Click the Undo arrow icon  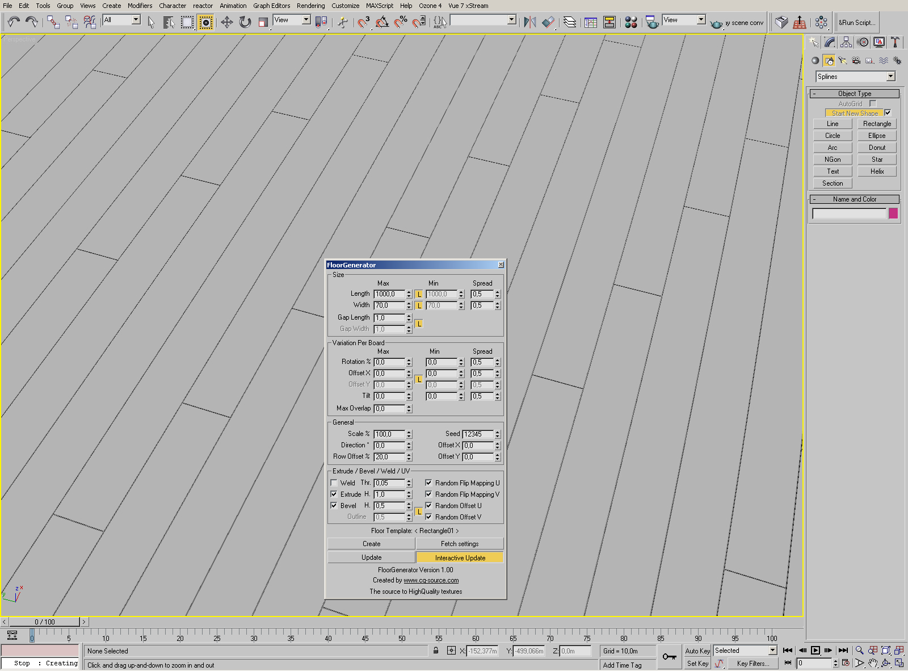point(14,22)
